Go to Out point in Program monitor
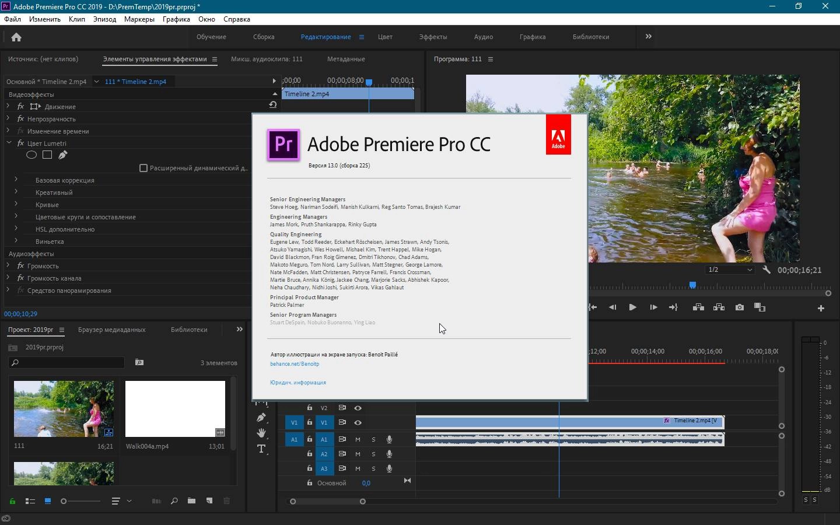Viewport: 840px width, 525px height. 673,307
